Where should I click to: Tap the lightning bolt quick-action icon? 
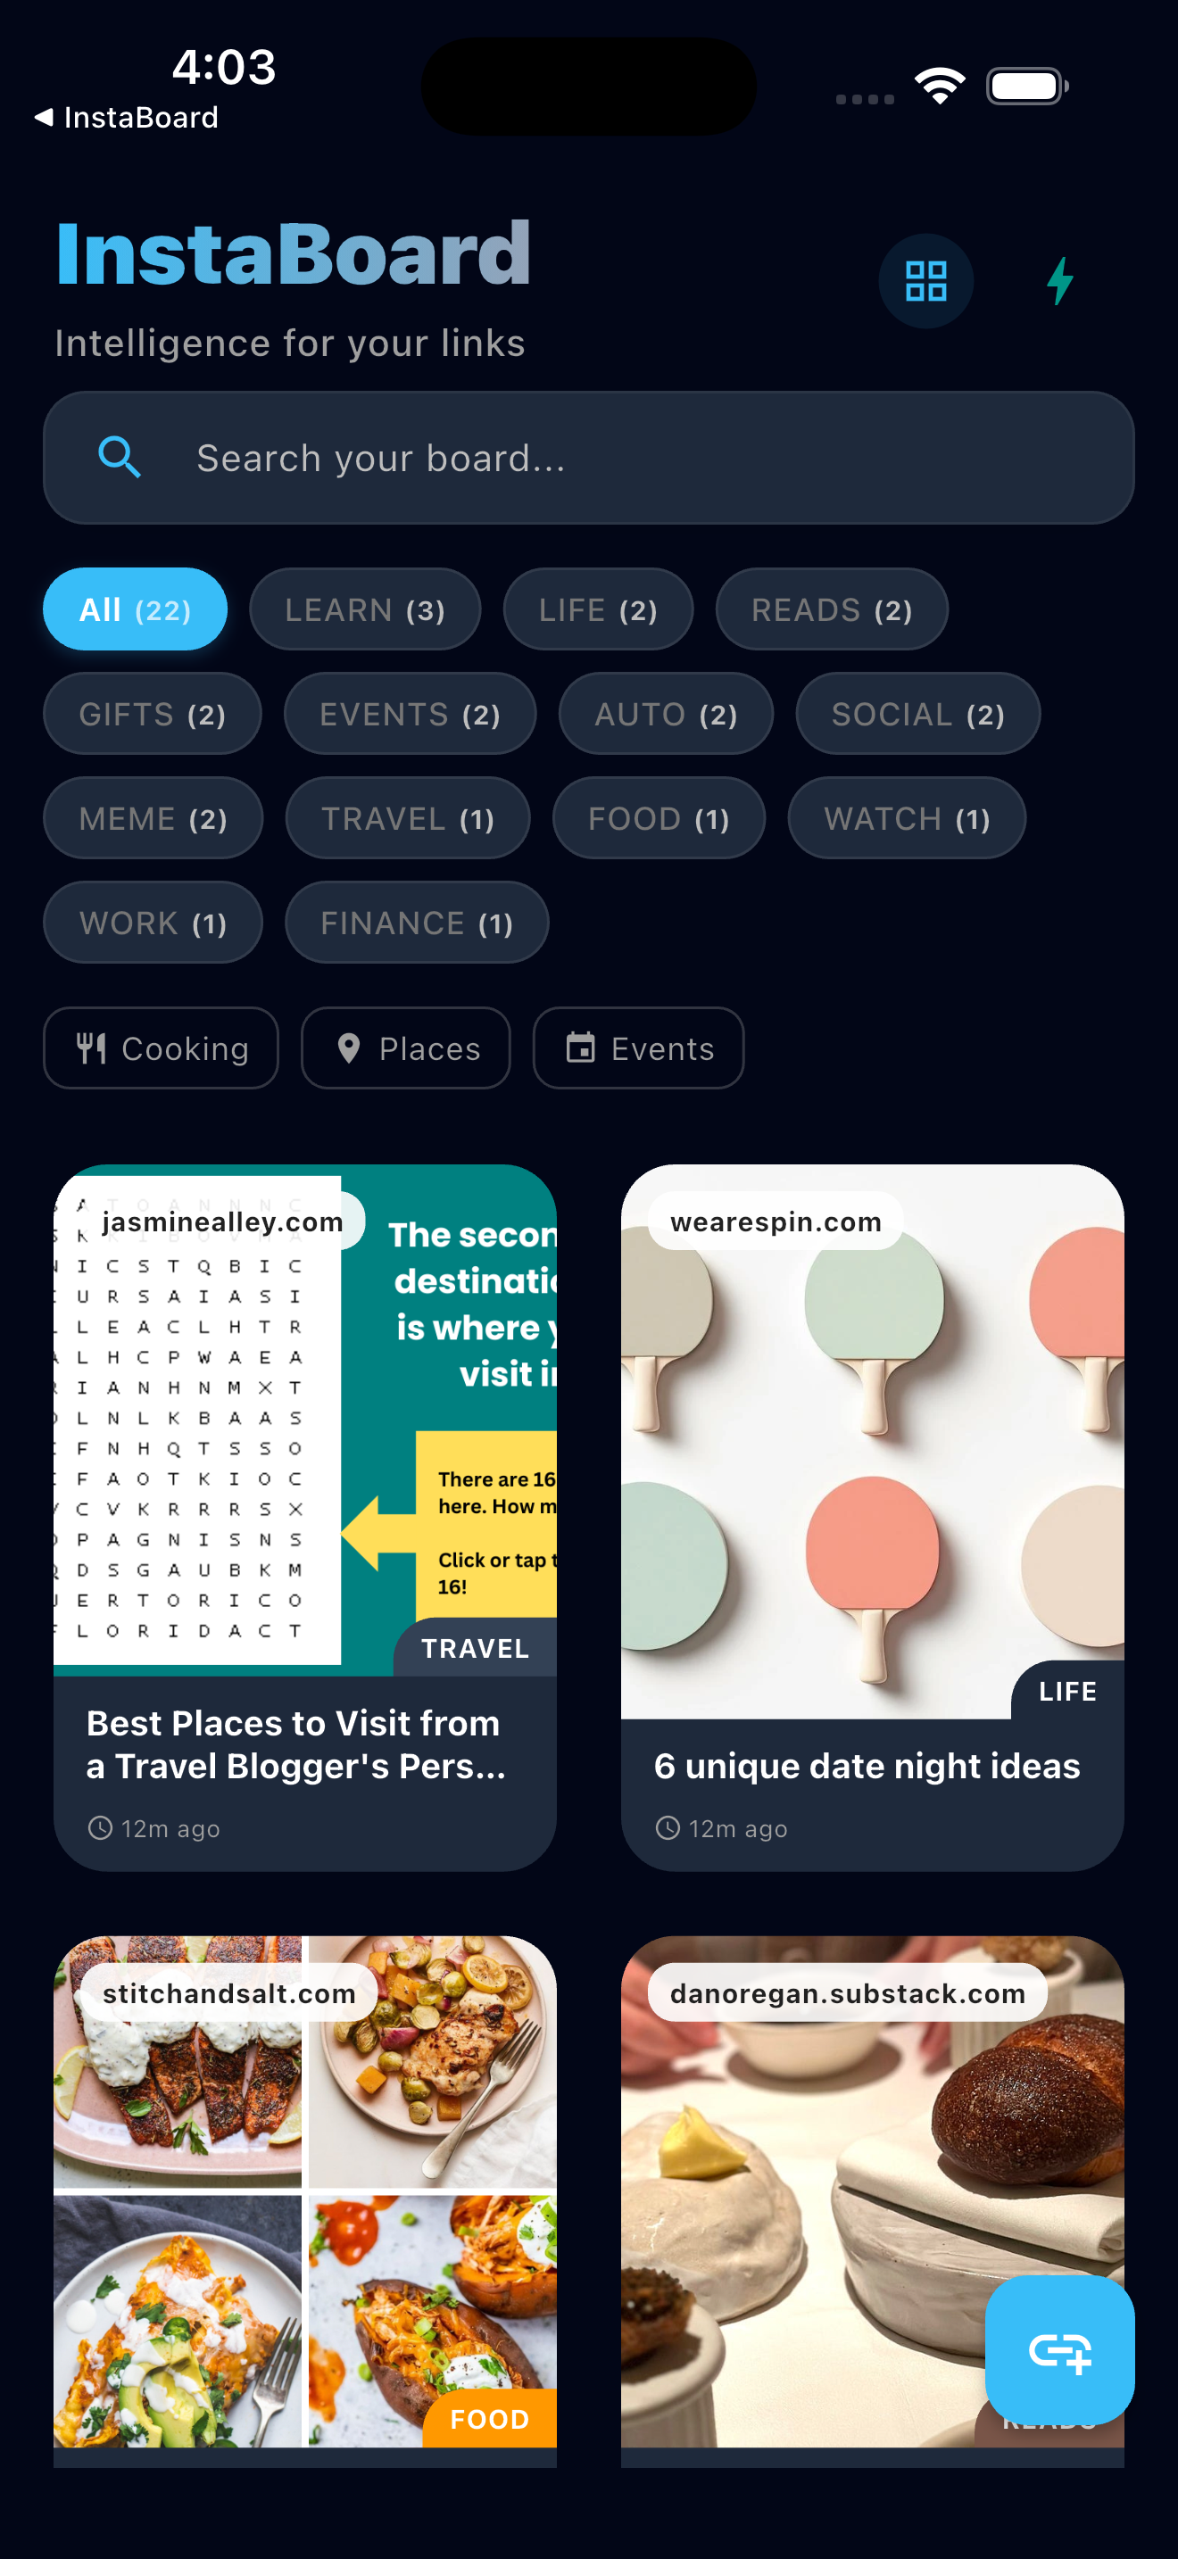click(1058, 281)
